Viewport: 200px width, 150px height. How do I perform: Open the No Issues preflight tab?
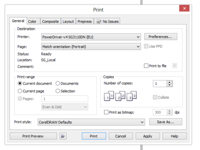tap(107, 21)
